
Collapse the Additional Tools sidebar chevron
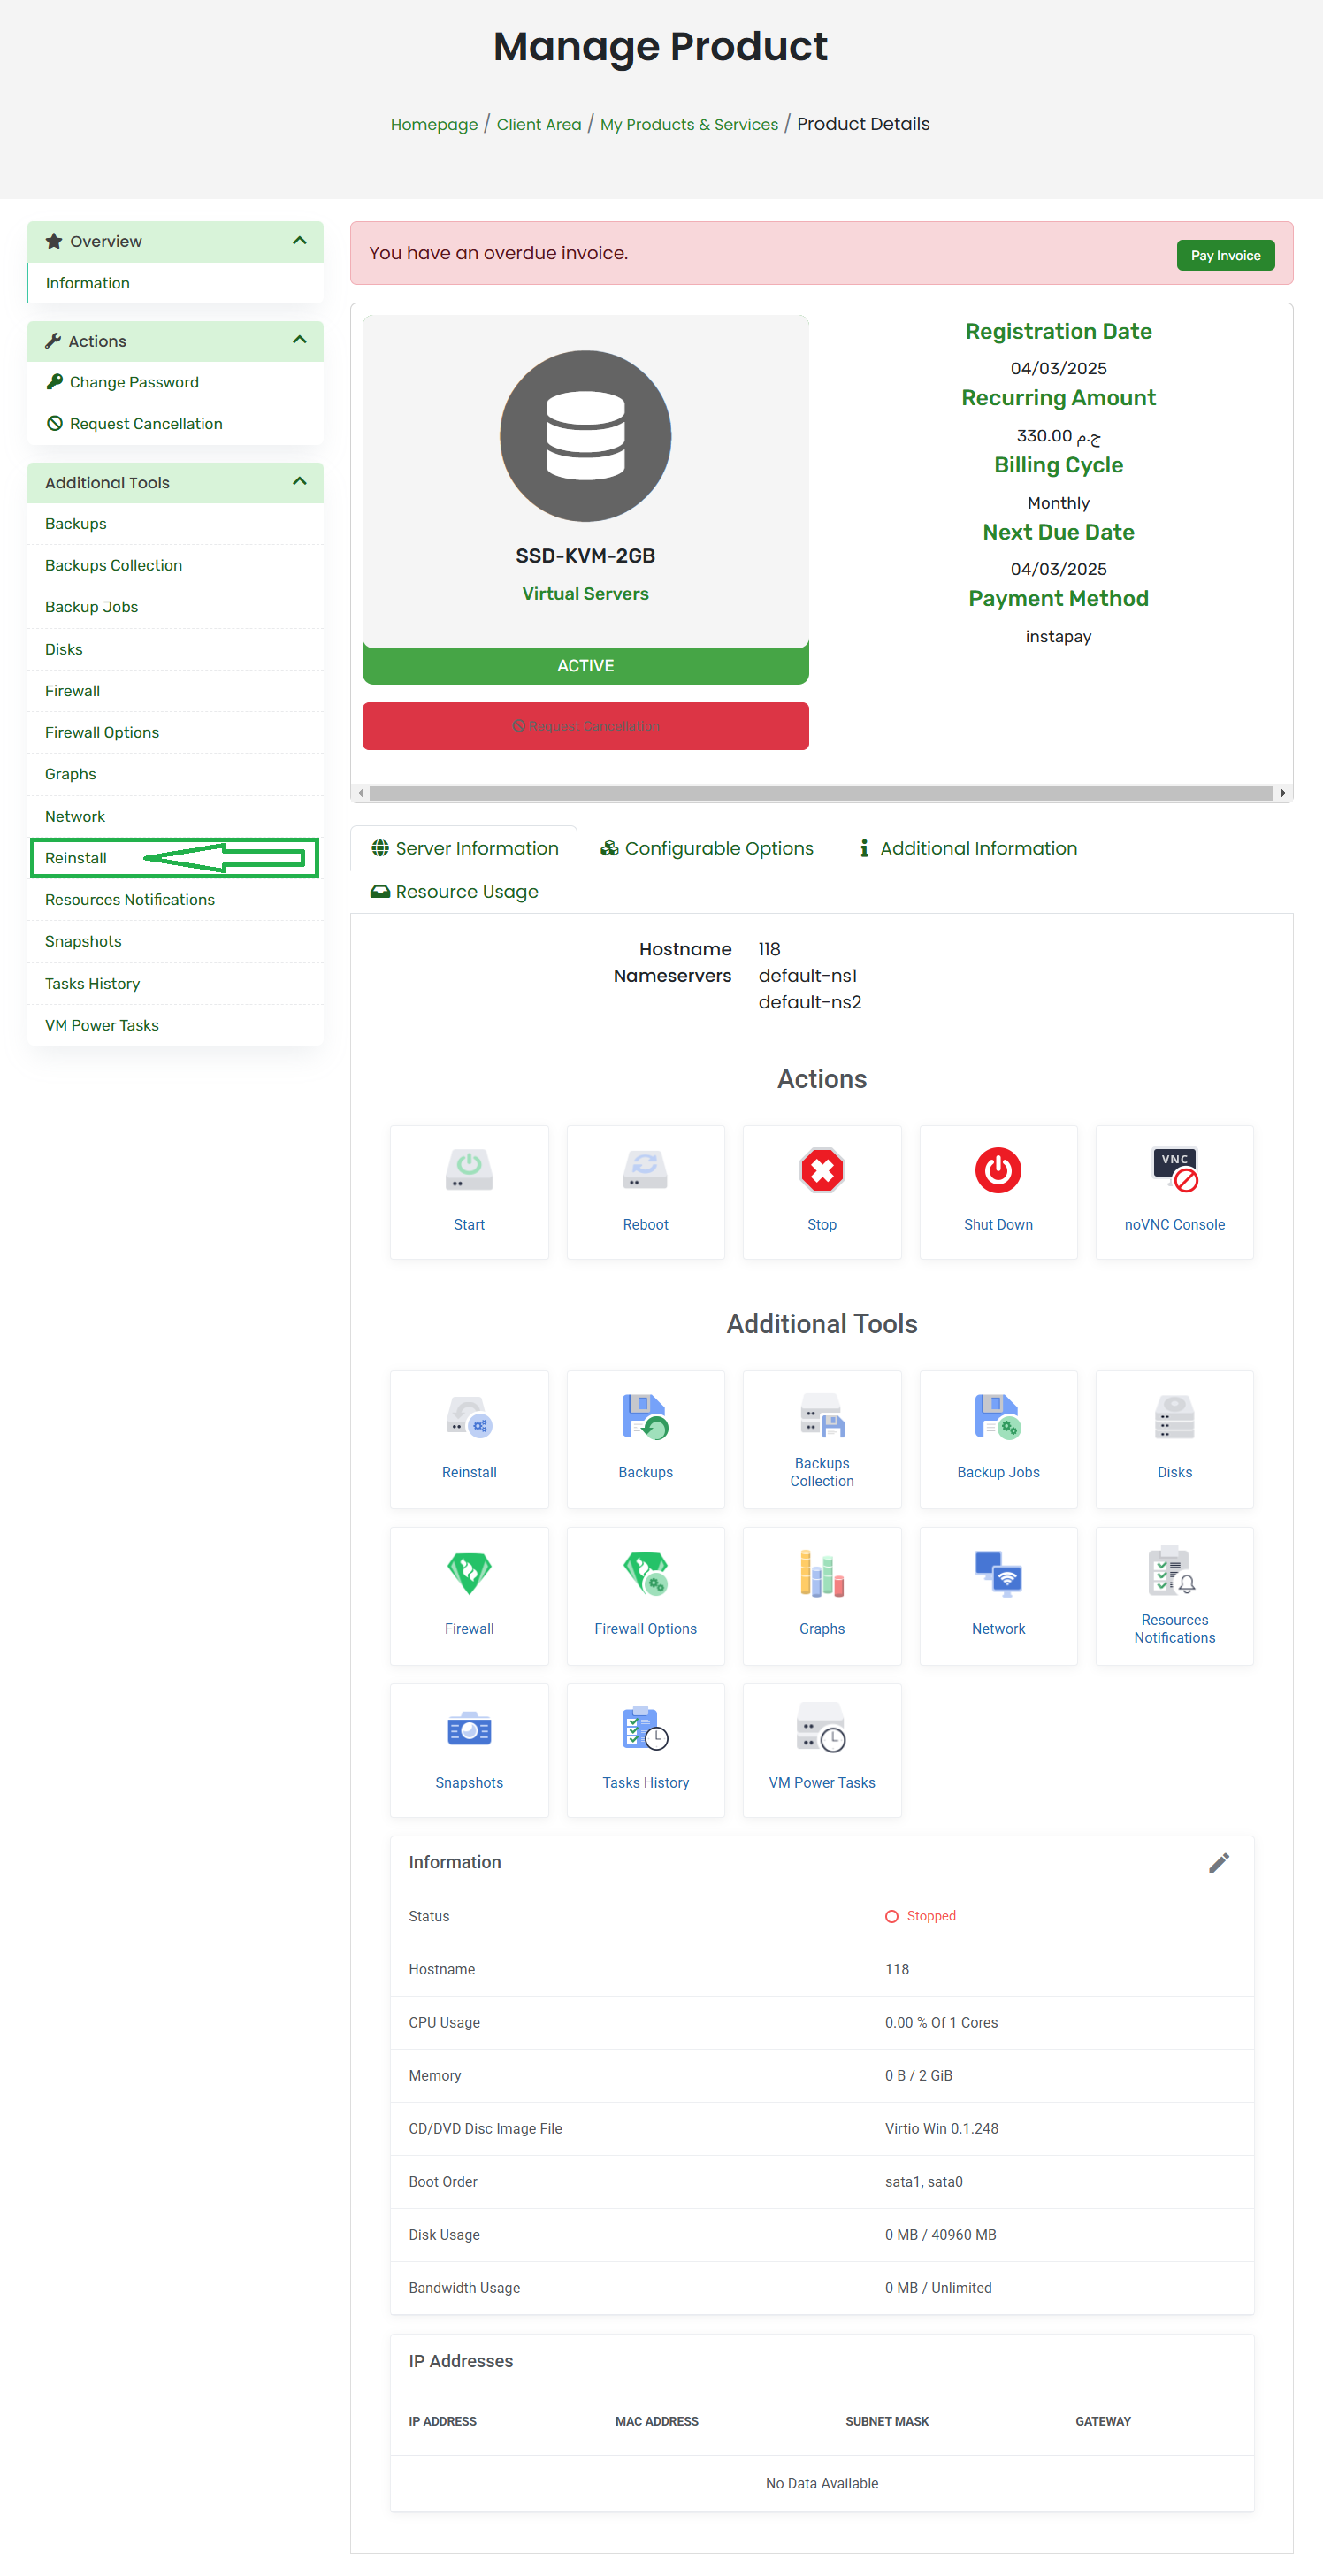click(299, 482)
